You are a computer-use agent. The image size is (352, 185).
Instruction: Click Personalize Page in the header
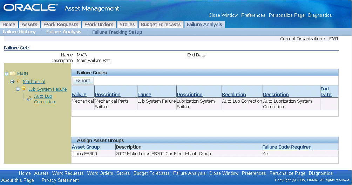(x=287, y=15)
